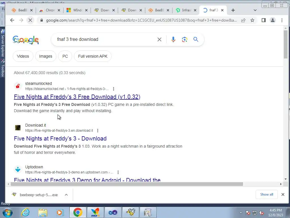
Task: Click the steamunlocked favicon
Action: click(18, 86)
